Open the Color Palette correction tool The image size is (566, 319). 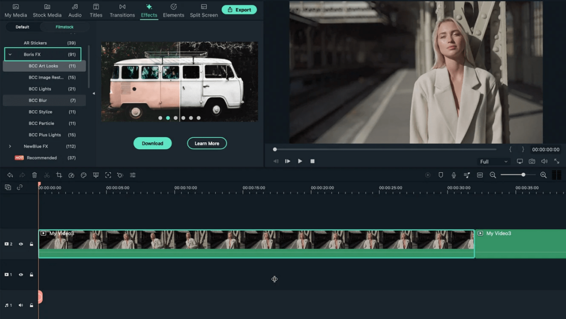coord(83,175)
